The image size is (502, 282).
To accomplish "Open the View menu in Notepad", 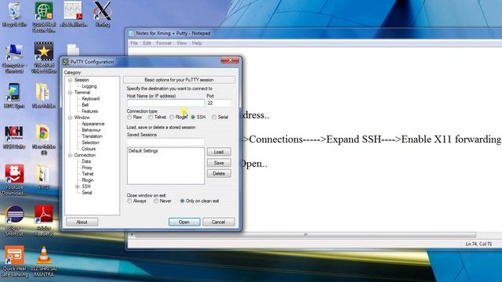I will coord(182,43).
